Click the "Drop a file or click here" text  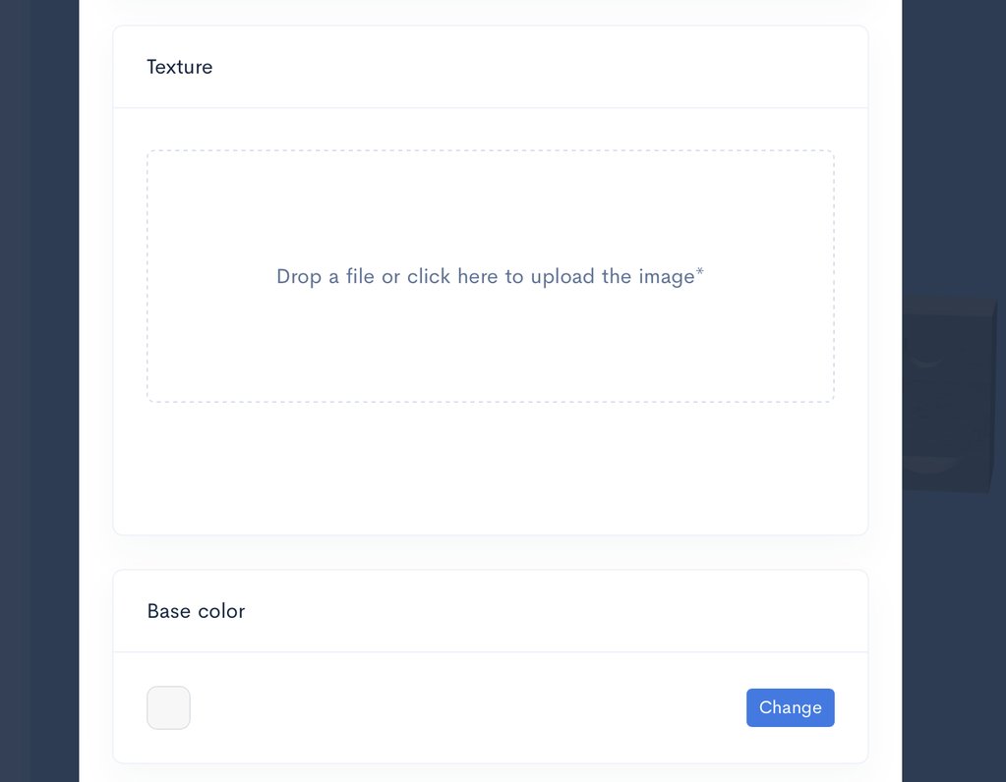coord(490,277)
